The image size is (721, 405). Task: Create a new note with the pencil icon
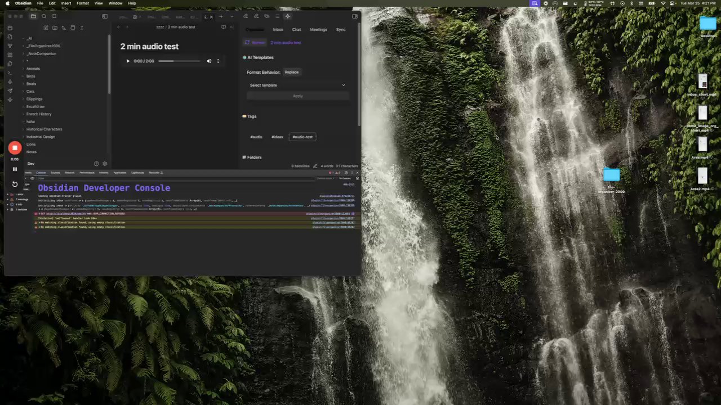click(x=46, y=28)
